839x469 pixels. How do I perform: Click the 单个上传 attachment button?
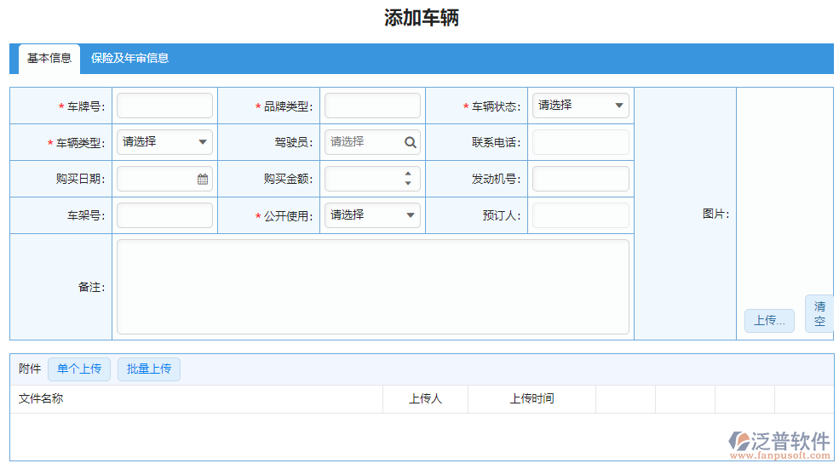pos(79,369)
